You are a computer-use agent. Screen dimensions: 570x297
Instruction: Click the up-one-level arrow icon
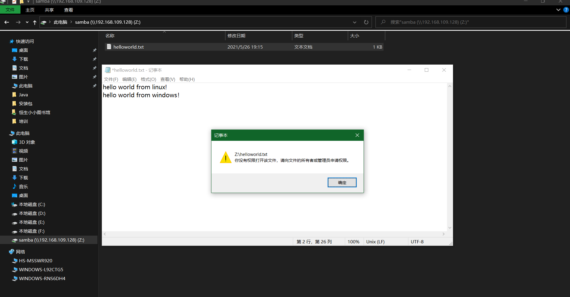point(34,22)
